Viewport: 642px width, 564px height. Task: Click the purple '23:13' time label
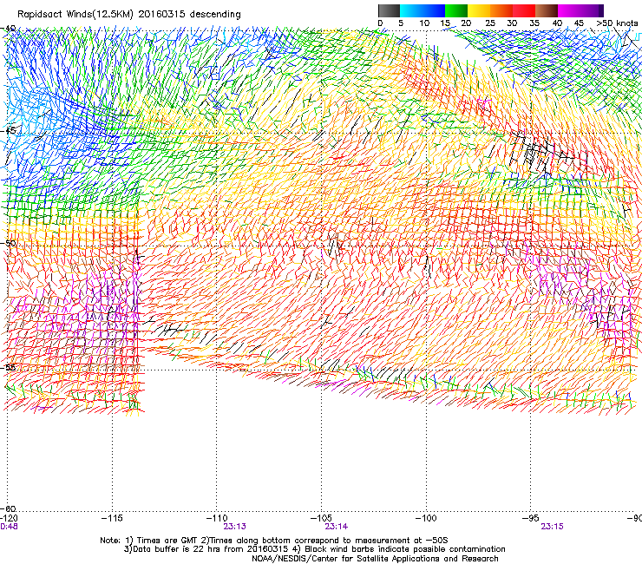[234, 527]
